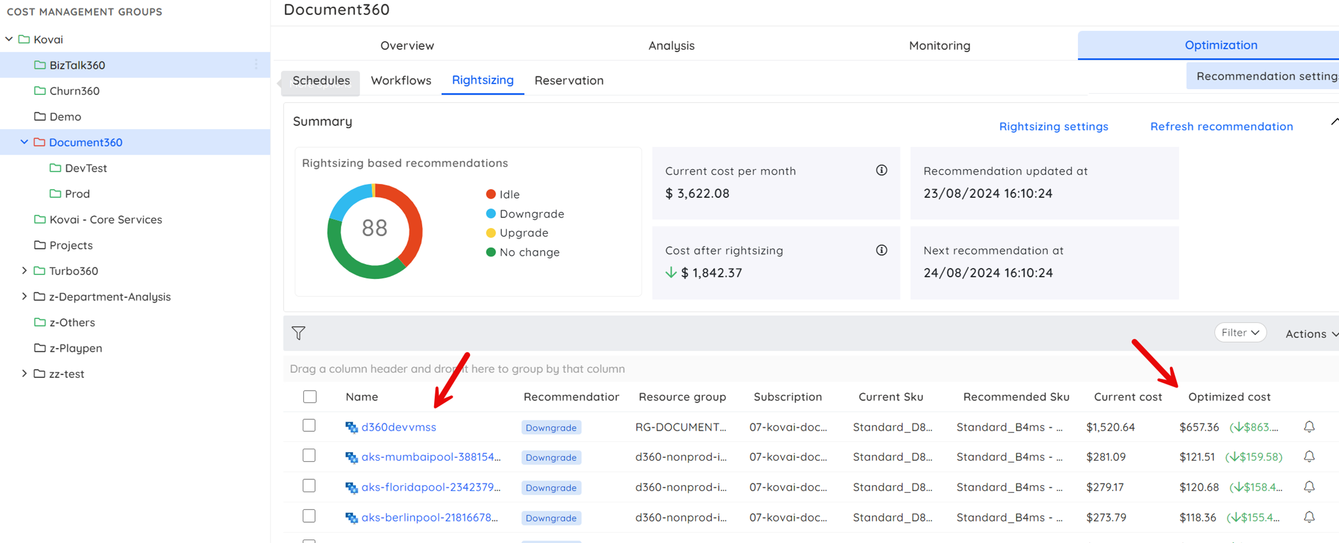The height and width of the screenshot is (543, 1339).
Task: Check the box for aks-mumbaipool row
Action: (x=309, y=456)
